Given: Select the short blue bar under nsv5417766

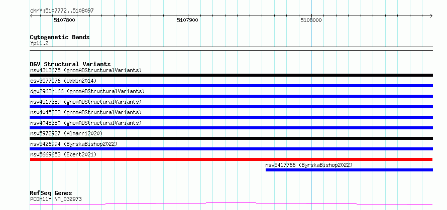Looking at the screenshot, I should click(x=349, y=170).
